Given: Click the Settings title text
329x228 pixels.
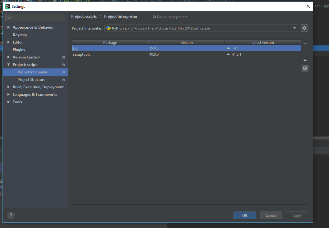Looking at the screenshot, I should pyautogui.click(x=18, y=7).
